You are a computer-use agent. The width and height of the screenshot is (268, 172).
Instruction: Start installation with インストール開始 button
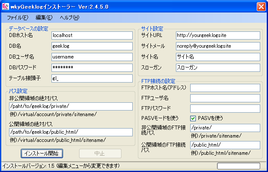click(x=42, y=154)
